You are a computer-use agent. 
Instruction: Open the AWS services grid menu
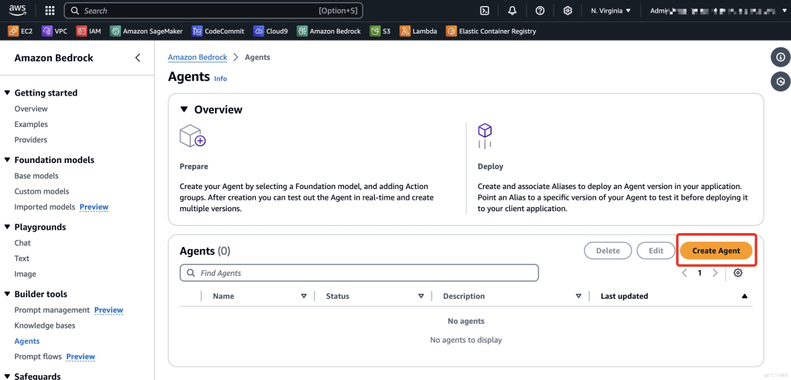49,11
